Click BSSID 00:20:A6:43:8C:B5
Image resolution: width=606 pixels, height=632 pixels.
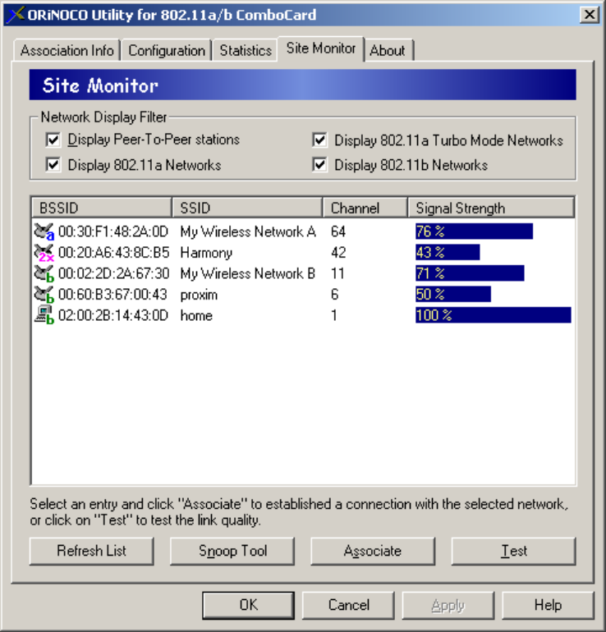point(113,253)
